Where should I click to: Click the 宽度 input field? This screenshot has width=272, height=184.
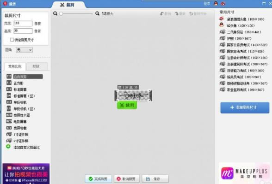click(23, 24)
